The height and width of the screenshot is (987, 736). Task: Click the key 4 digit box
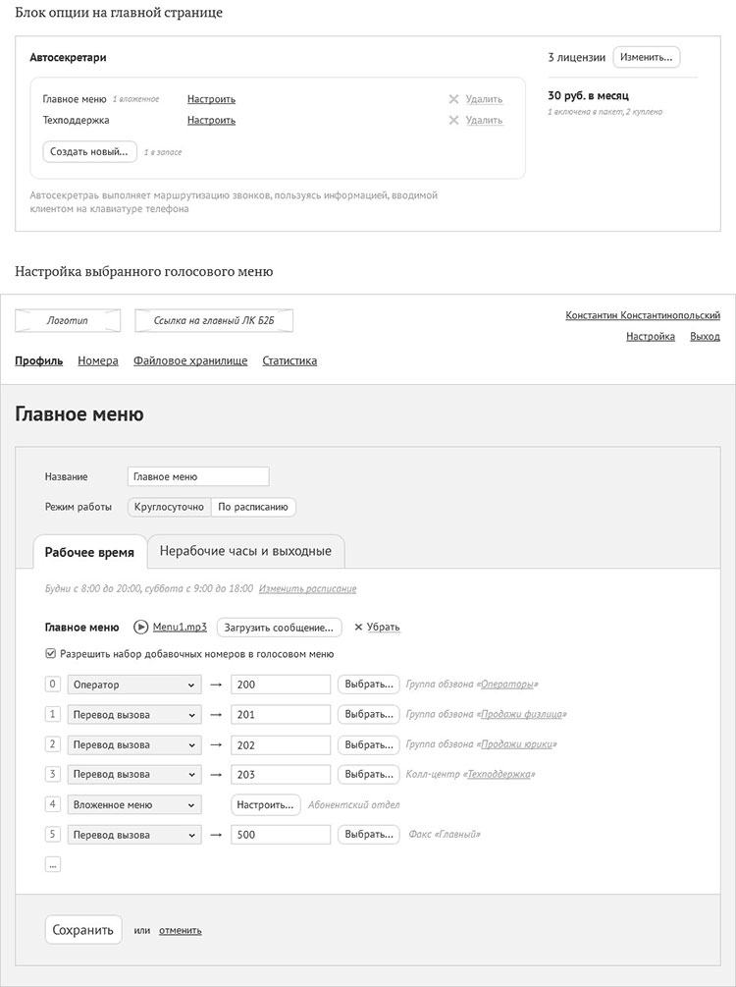[x=53, y=804]
